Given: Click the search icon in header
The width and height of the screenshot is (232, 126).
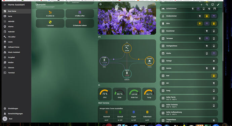Looking at the screenshot, I should coord(207,5).
